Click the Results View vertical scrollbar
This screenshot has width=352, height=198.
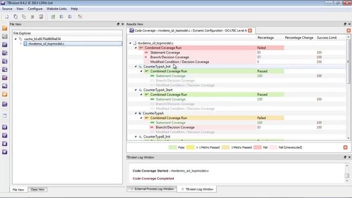[348, 87]
